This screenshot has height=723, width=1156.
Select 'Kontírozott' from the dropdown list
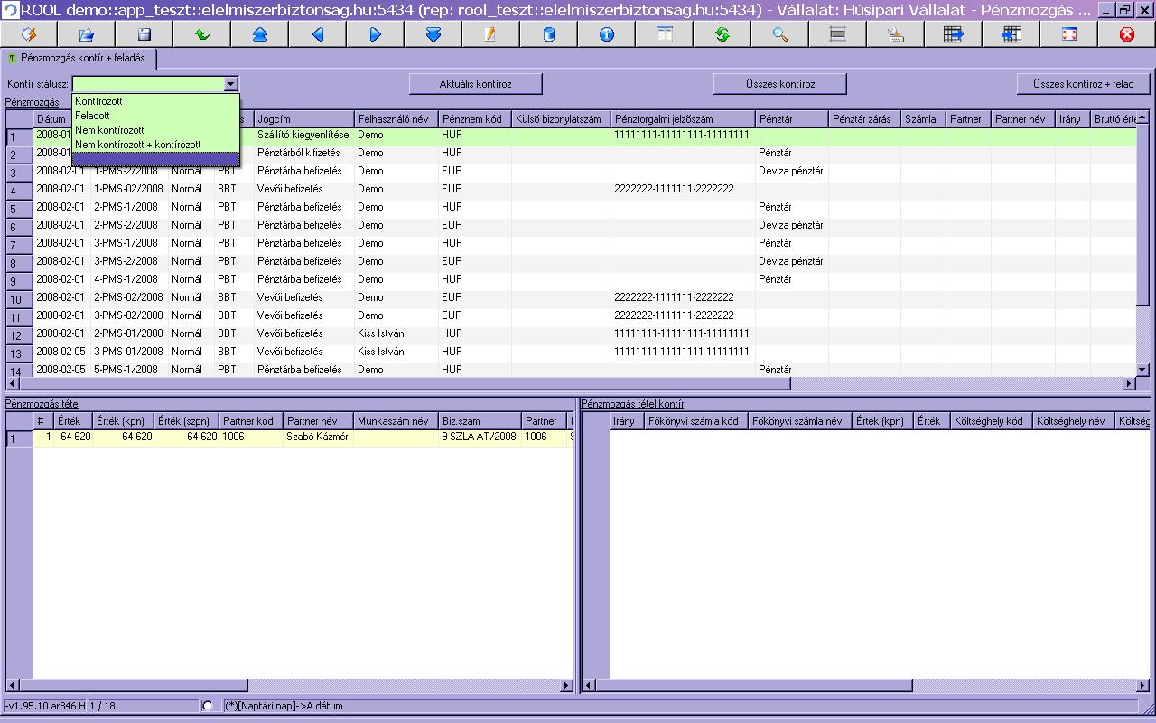(x=99, y=101)
